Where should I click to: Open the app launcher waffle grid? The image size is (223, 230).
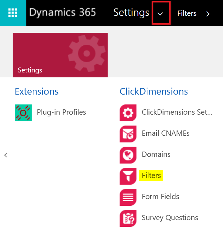(13, 13)
